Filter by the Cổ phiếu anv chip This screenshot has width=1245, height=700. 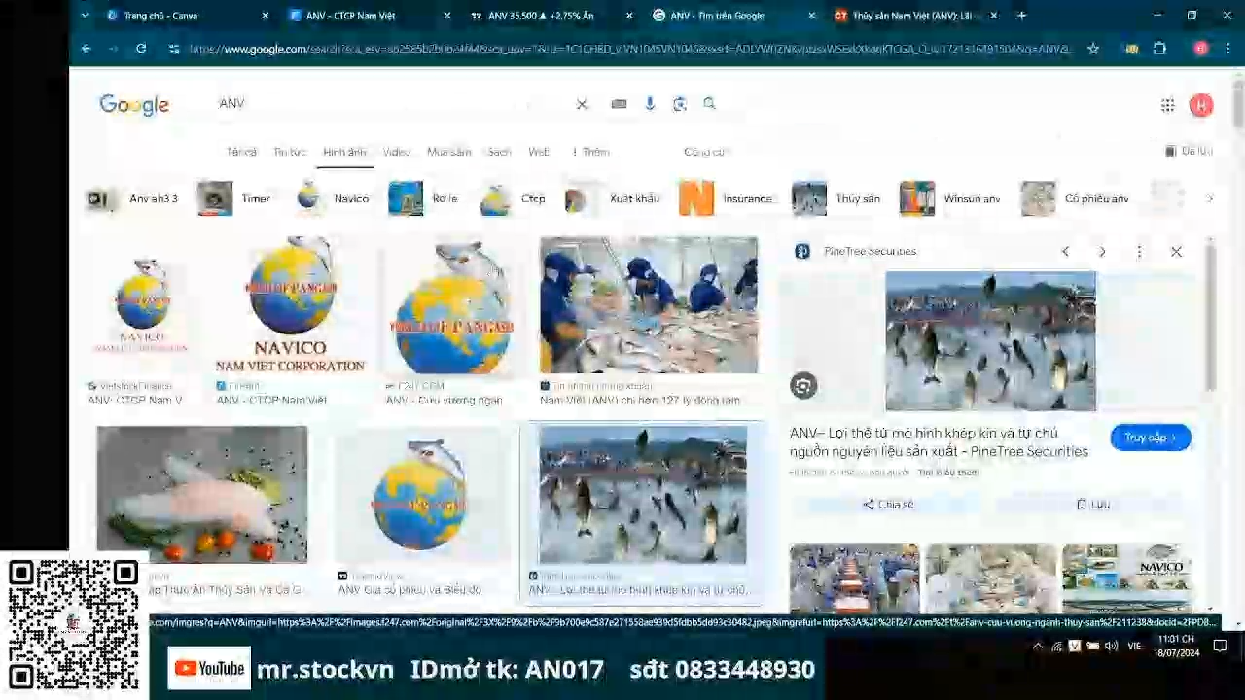click(x=1076, y=198)
